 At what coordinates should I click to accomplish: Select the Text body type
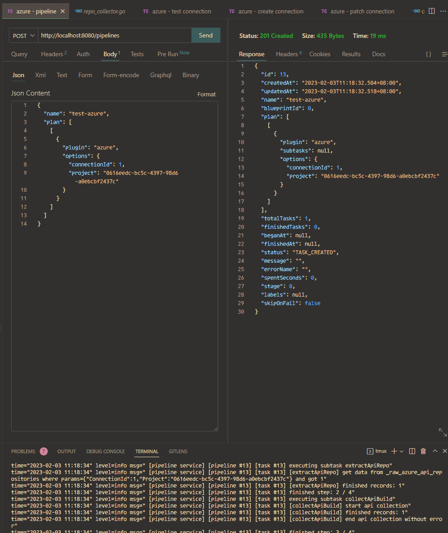click(62, 75)
